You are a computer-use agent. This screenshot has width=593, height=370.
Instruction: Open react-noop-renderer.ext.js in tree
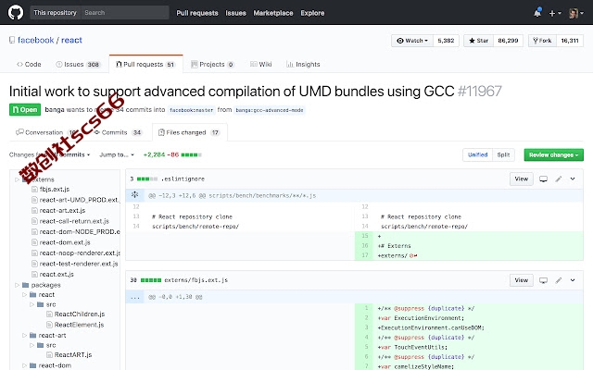tap(80, 253)
